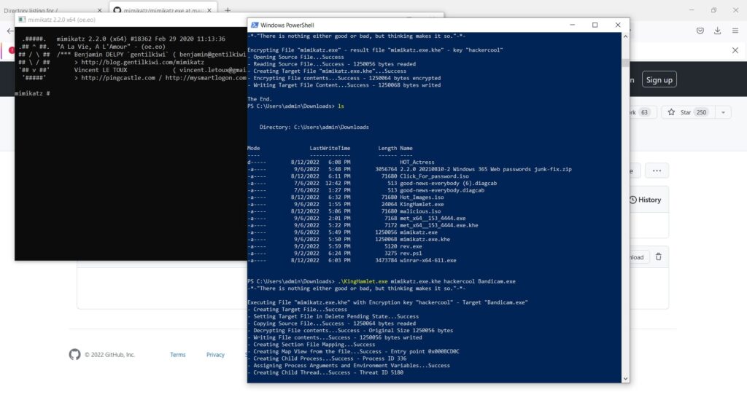
Task: Click the Sign up button on GitHub
Action: (x=659, y=79)
